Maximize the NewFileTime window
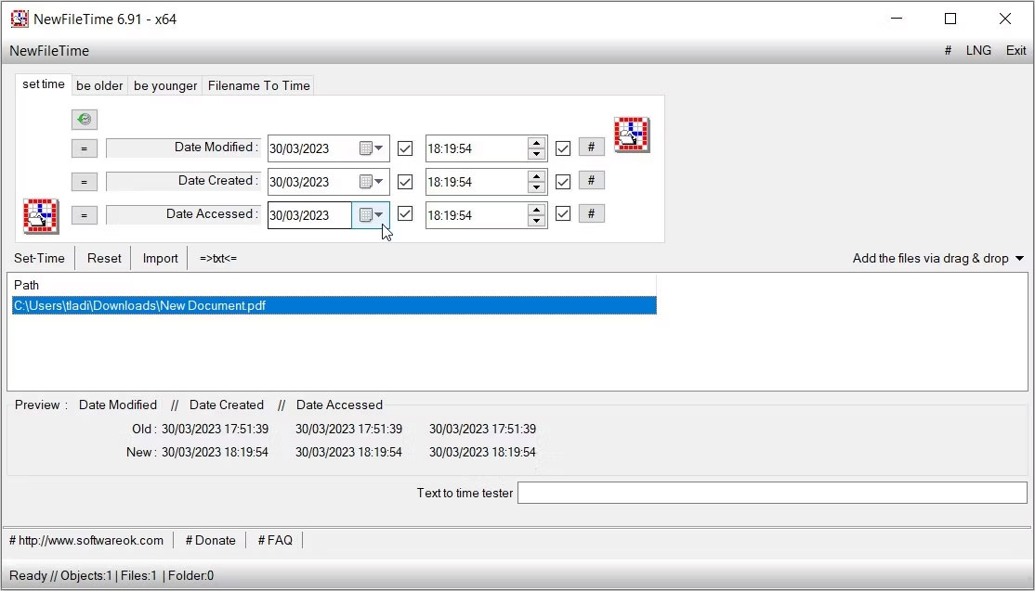This screenshot has height=591, width=1035. pyautogui.click(x=950, y=19)
